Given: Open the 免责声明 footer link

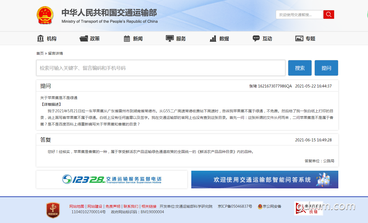Looking at the screenshot, I should [x=113, y=206].
